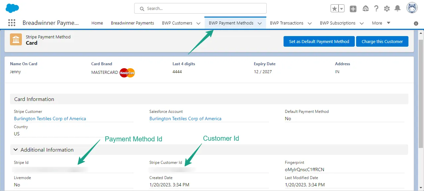Select the BWP Payment Methods tab

coord(231,23)
